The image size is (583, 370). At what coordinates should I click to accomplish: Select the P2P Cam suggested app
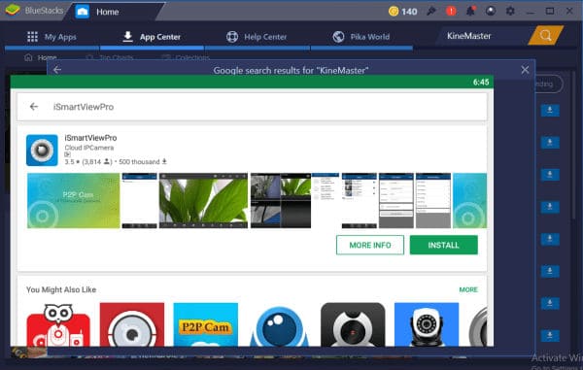click(206, 324)
